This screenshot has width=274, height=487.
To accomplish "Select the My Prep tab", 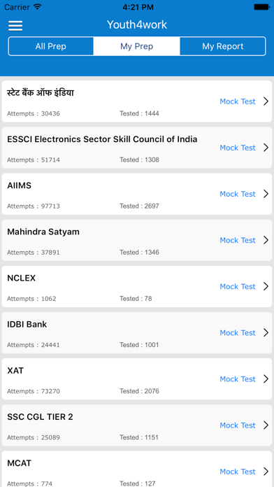I will (136, 46).
